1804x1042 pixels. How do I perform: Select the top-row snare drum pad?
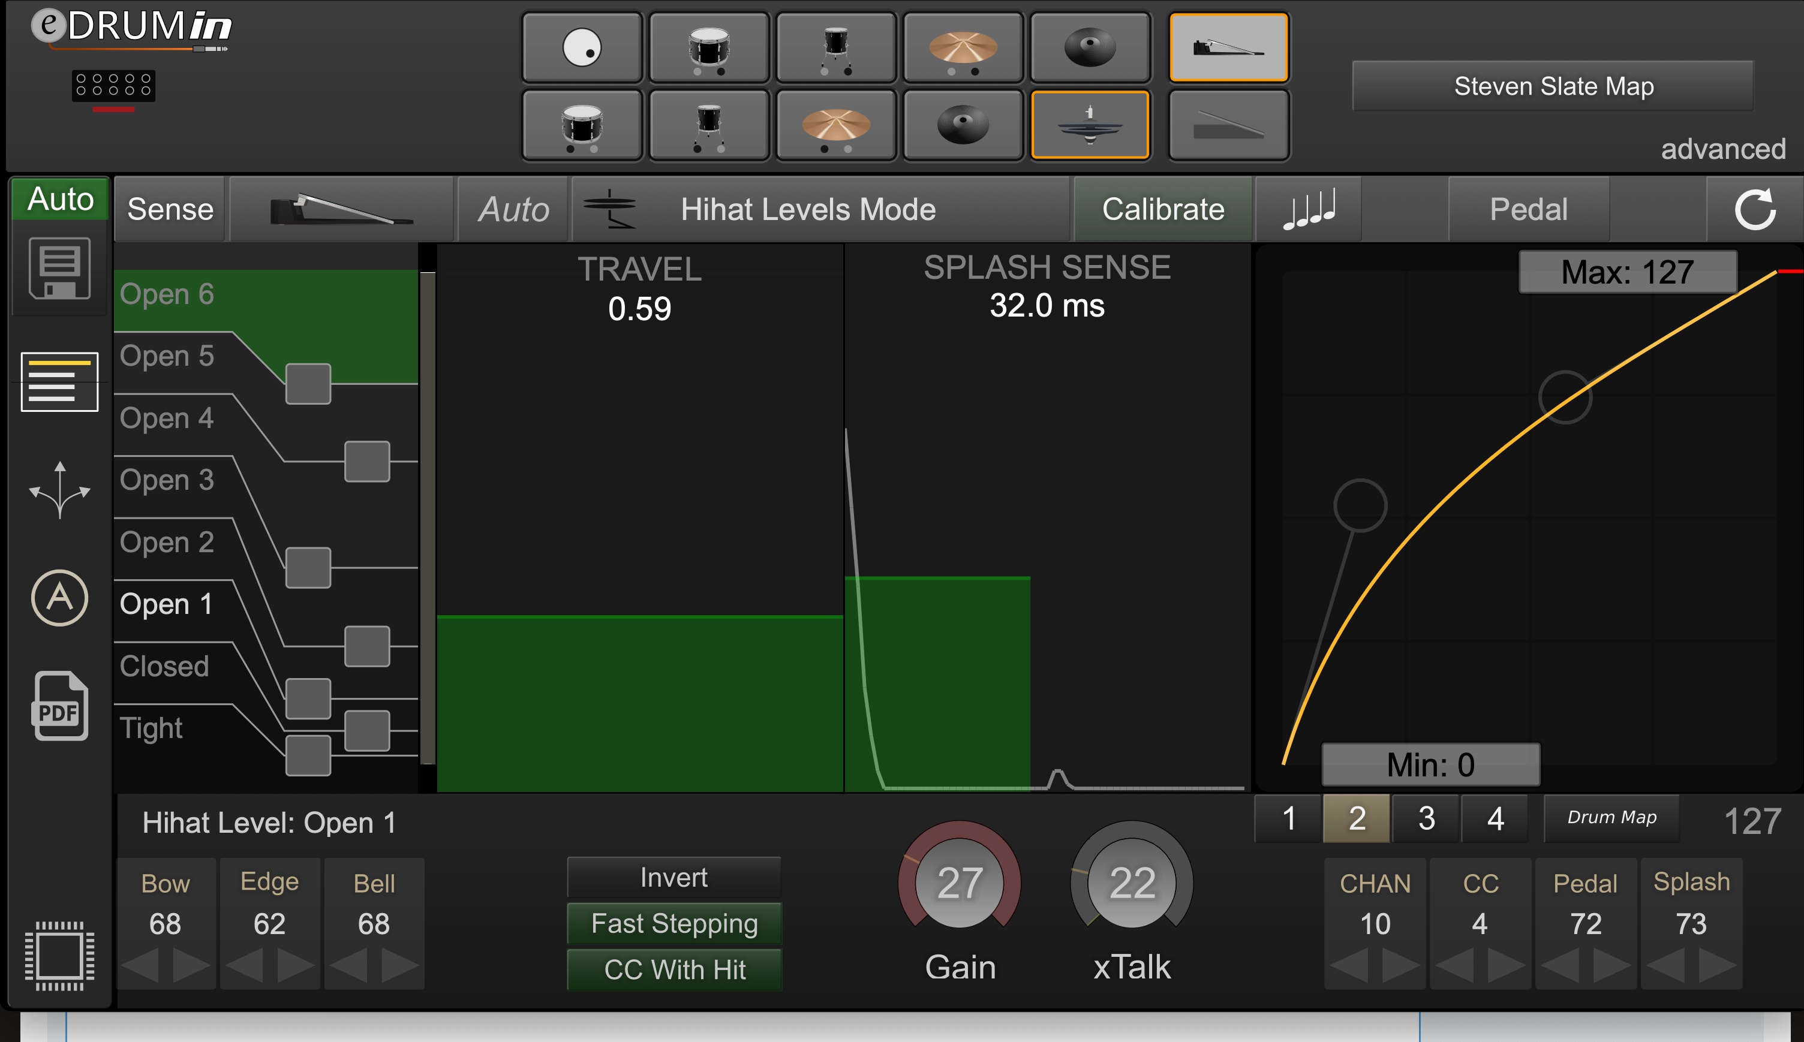[x=709, y=47]
